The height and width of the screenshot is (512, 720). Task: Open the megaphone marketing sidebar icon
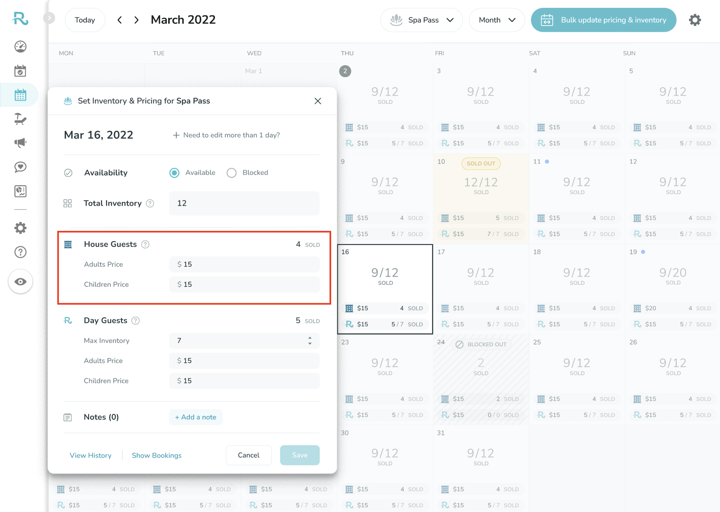click(20, 143)
